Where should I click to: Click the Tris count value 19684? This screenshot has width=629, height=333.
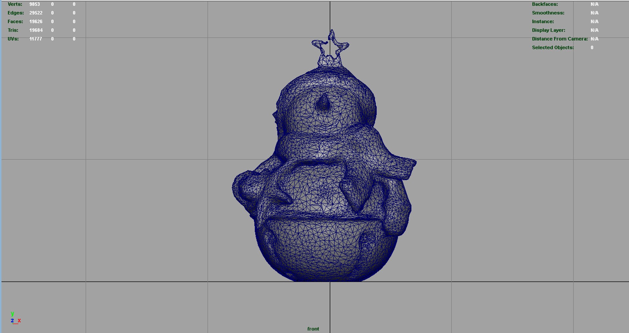point(36,30)
